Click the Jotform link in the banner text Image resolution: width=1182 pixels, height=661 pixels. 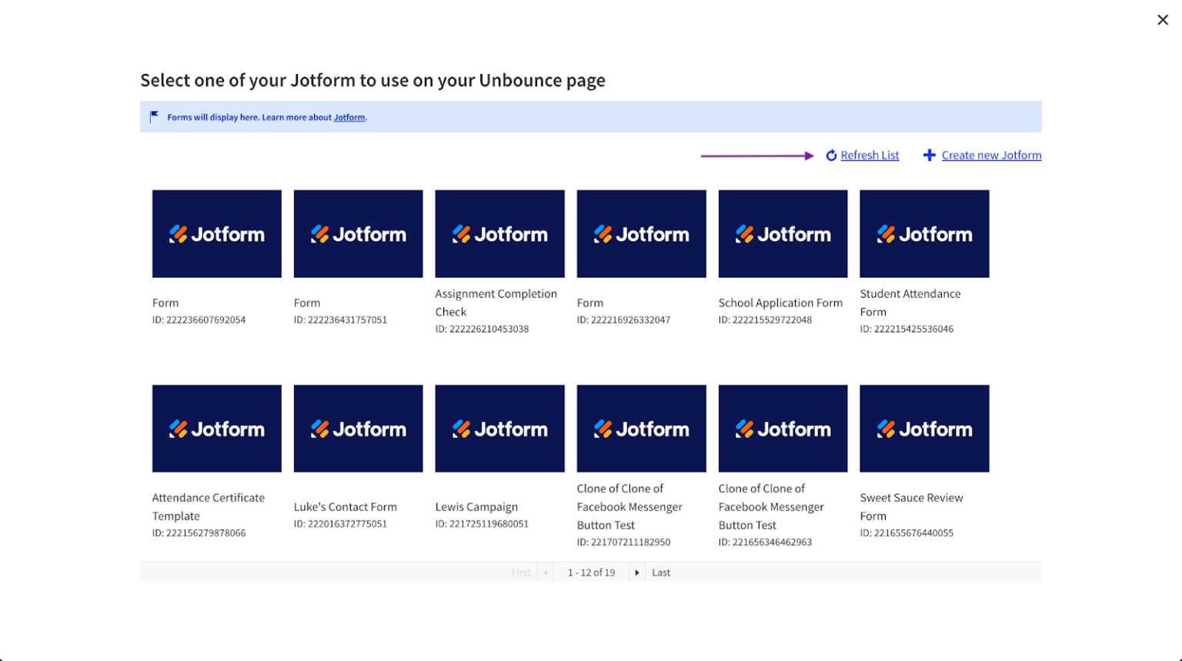pyautogui.click(x=350, y=117)
